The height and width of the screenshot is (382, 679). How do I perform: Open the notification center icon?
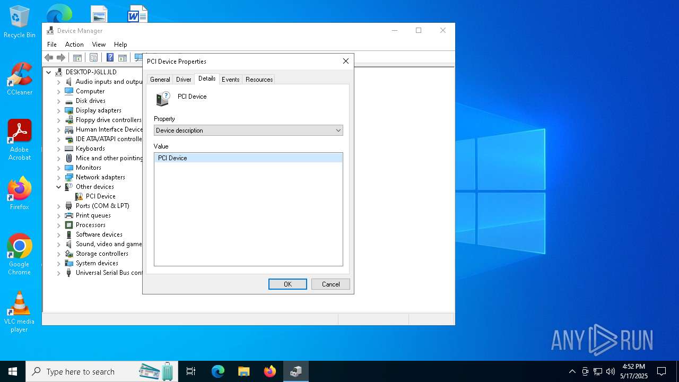point(661,371)
